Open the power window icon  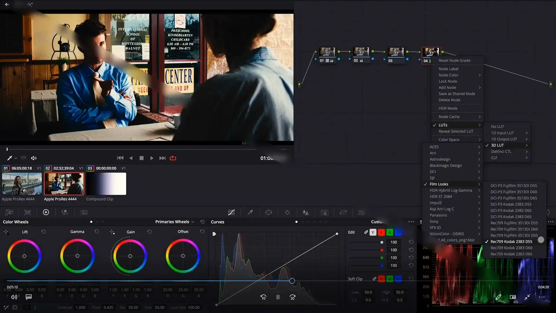pyautogui.click(x=268, y=212)
